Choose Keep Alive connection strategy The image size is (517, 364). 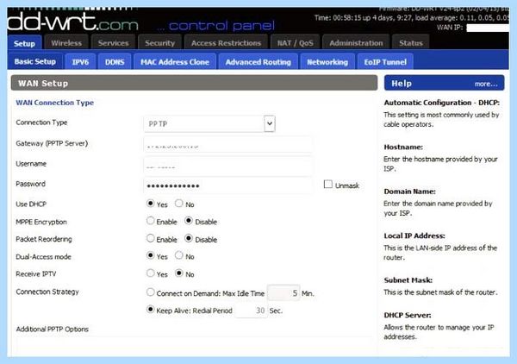(x=150, y=310)
